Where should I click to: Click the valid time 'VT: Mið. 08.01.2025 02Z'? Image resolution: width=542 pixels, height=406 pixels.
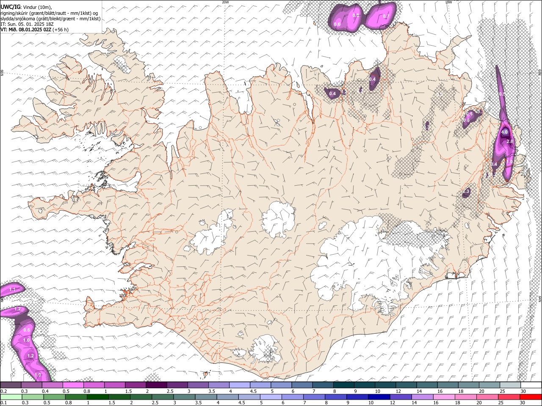point(26,30)
